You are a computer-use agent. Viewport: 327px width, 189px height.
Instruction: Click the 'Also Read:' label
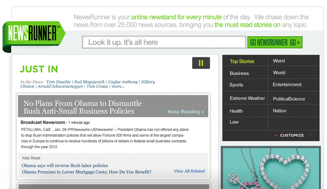coord(31,158)
